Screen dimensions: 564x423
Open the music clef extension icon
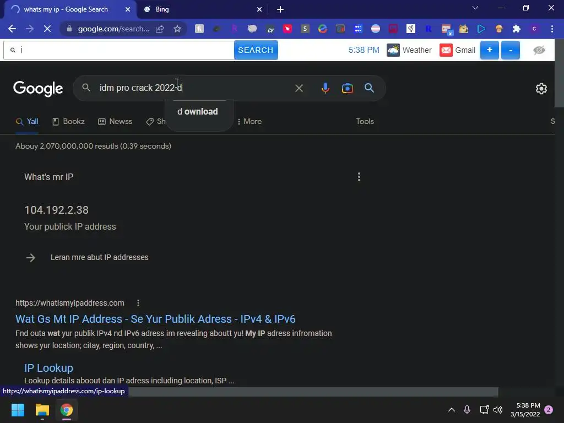[x=410, y=29]
